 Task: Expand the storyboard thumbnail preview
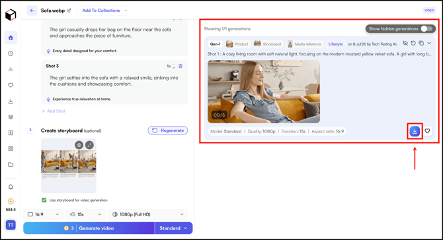(x=89, y=145)
